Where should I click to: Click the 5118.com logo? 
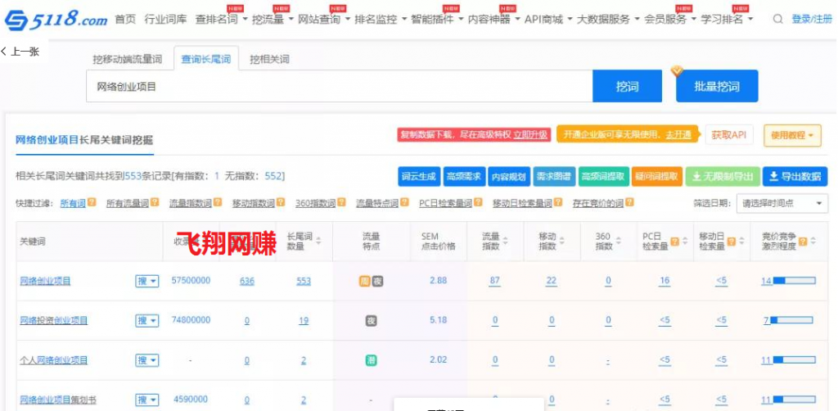click(56, 20)
